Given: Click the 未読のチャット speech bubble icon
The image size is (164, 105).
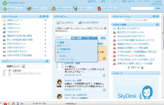Looking at the screenshot, I should click(4, 24).
